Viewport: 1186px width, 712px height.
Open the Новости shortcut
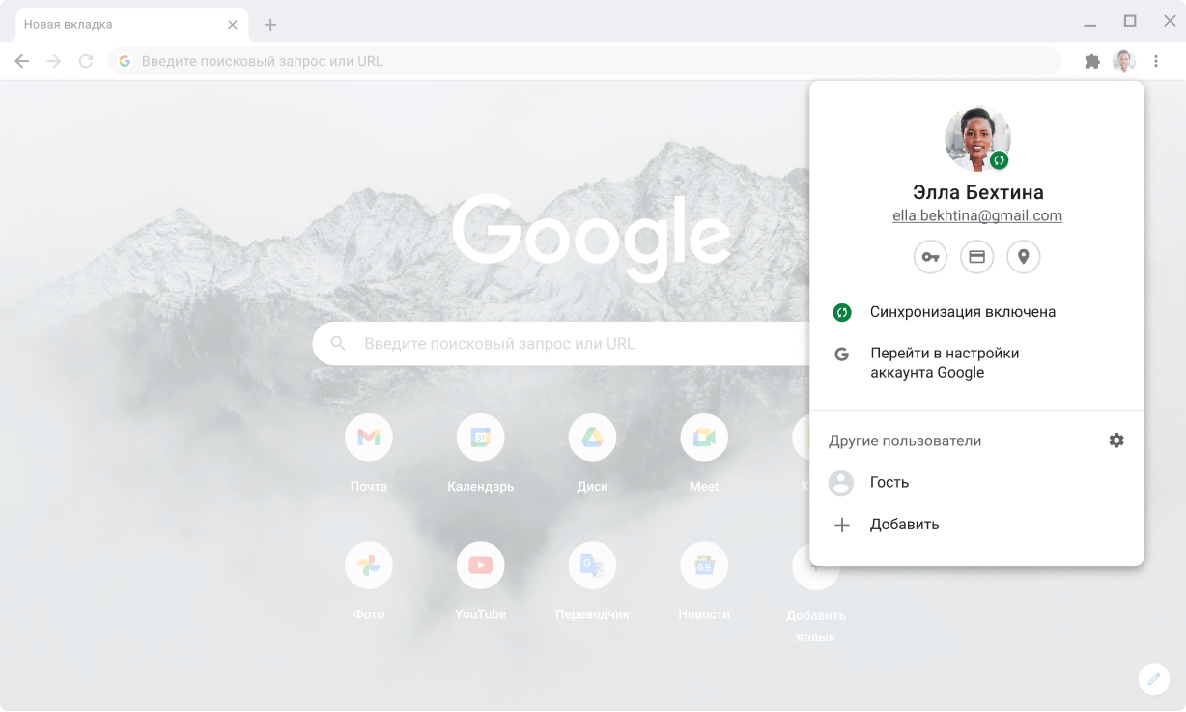(704, 565)
